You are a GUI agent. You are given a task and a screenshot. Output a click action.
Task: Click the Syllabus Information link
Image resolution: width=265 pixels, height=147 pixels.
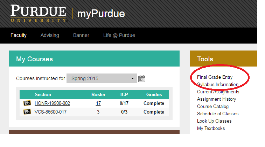pos(217,85)
